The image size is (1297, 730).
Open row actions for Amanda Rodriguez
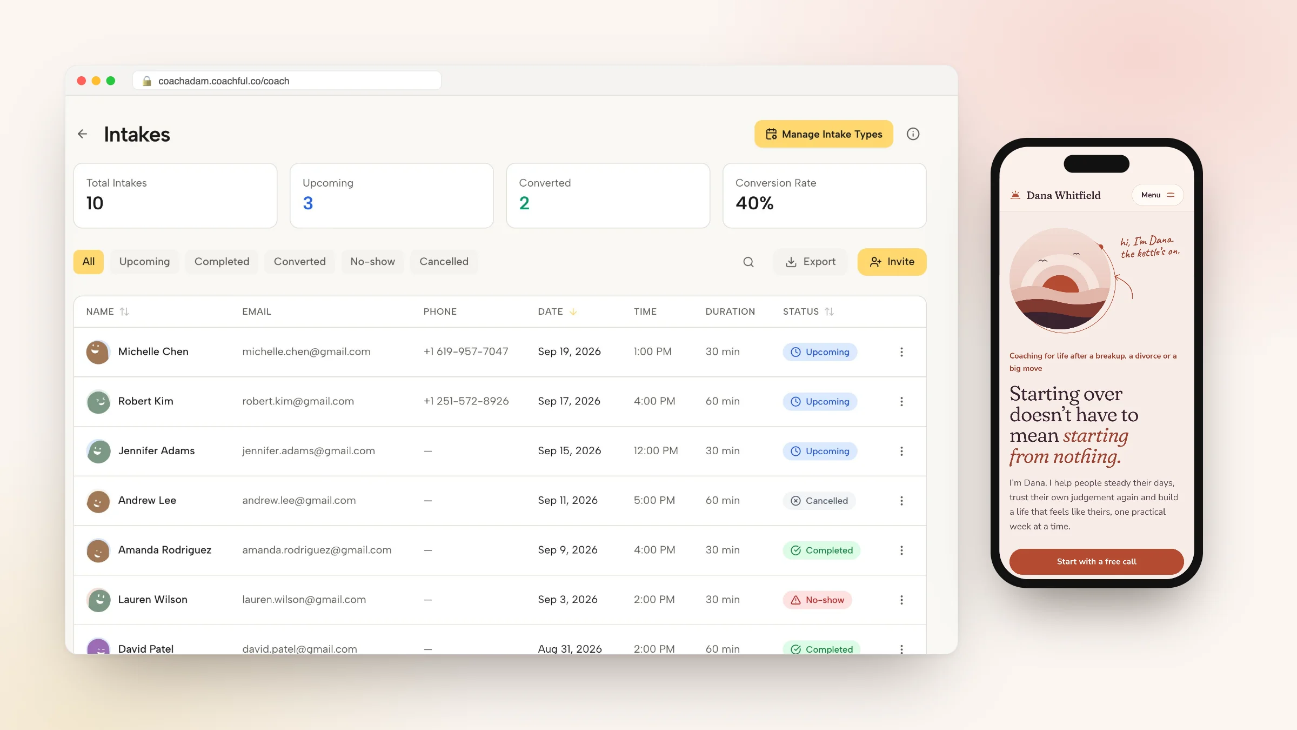pyautogui.click(x=901, y=550)
